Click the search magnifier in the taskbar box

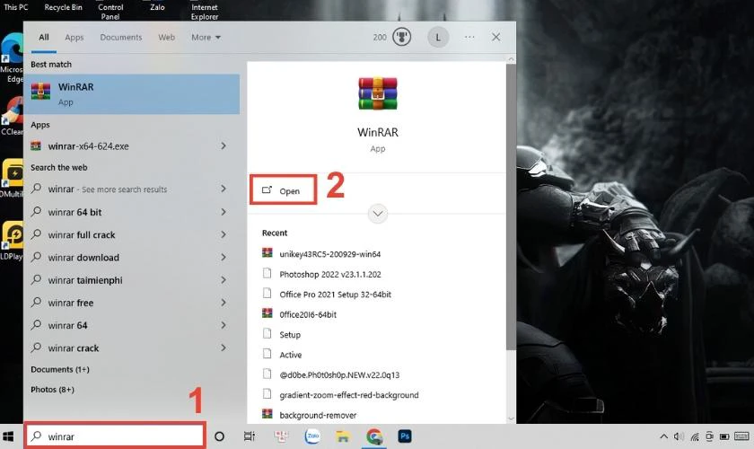(36, 436)
